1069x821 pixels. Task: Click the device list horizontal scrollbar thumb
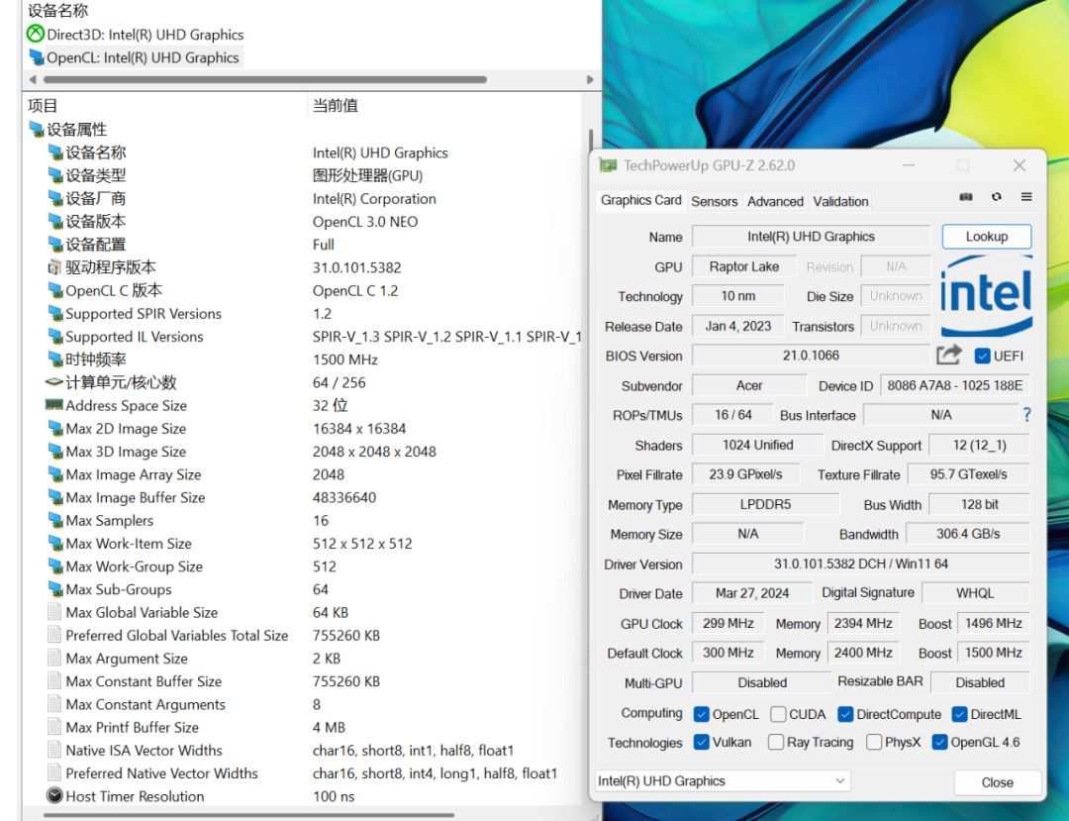coord(265,80)
